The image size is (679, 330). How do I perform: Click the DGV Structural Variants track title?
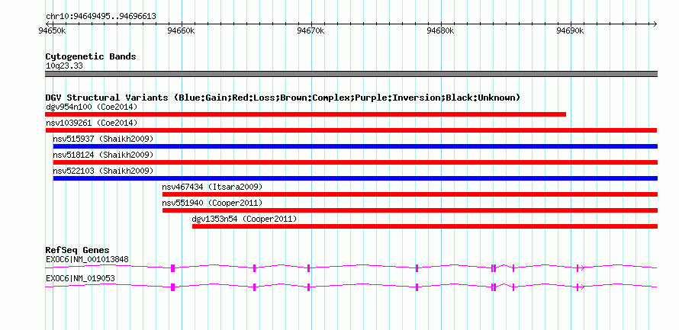(282, 98)
